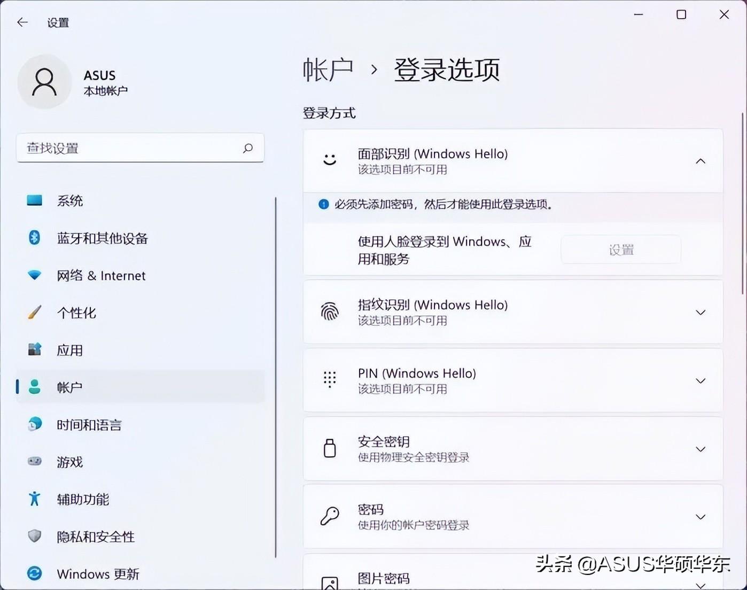
Task: Expand the 安全密钥 section chevron
Action: click(701, 449)
